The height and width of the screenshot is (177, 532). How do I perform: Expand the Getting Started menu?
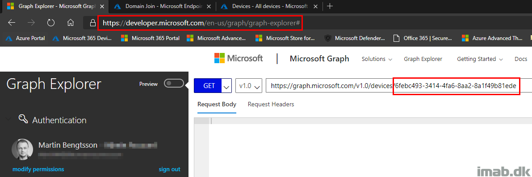click(x=480, y=59)
